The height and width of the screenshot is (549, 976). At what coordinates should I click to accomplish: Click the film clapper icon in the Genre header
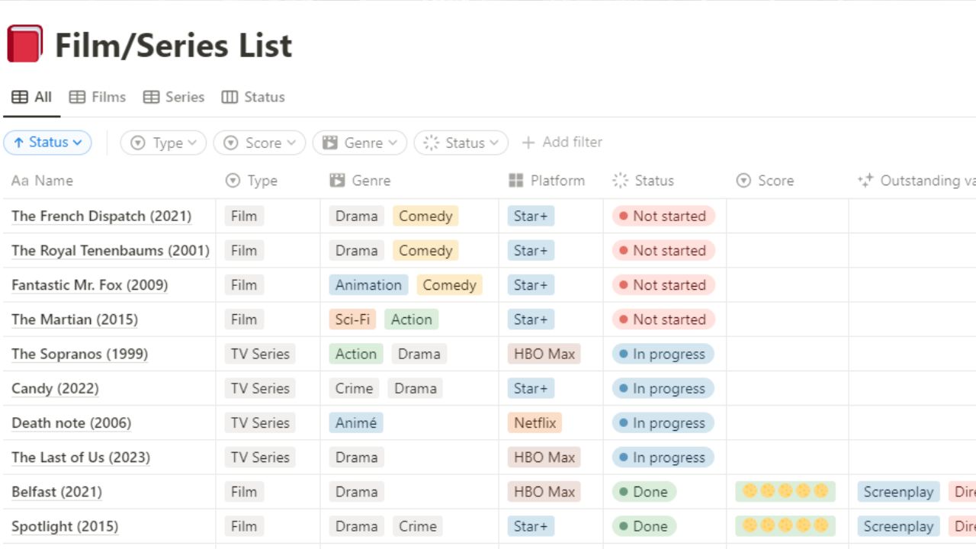pyautogui.click(x=339, y=181)
